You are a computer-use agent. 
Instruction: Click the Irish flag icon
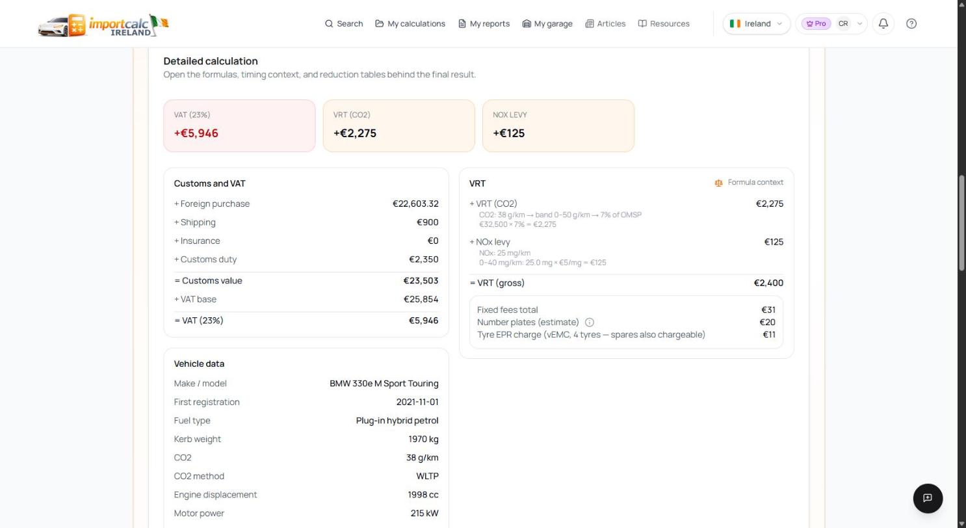click(x=735, y=23)
